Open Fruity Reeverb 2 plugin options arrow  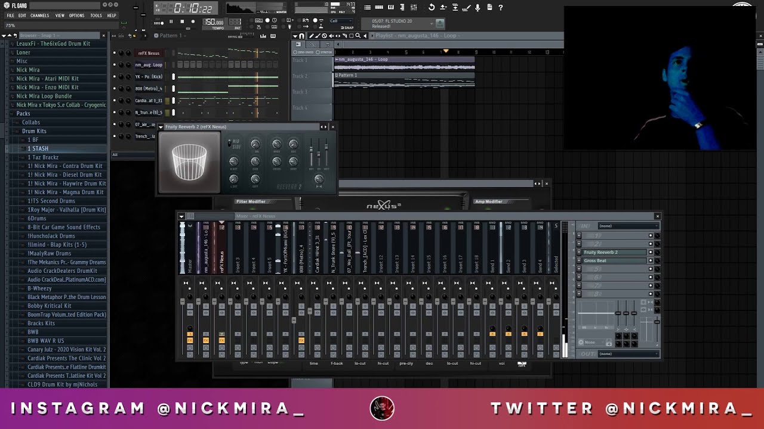(x=161, y=127)
